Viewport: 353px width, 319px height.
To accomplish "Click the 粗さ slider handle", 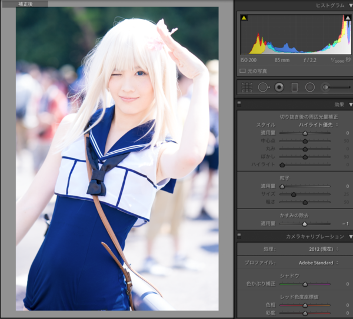I will coord(305,202).
